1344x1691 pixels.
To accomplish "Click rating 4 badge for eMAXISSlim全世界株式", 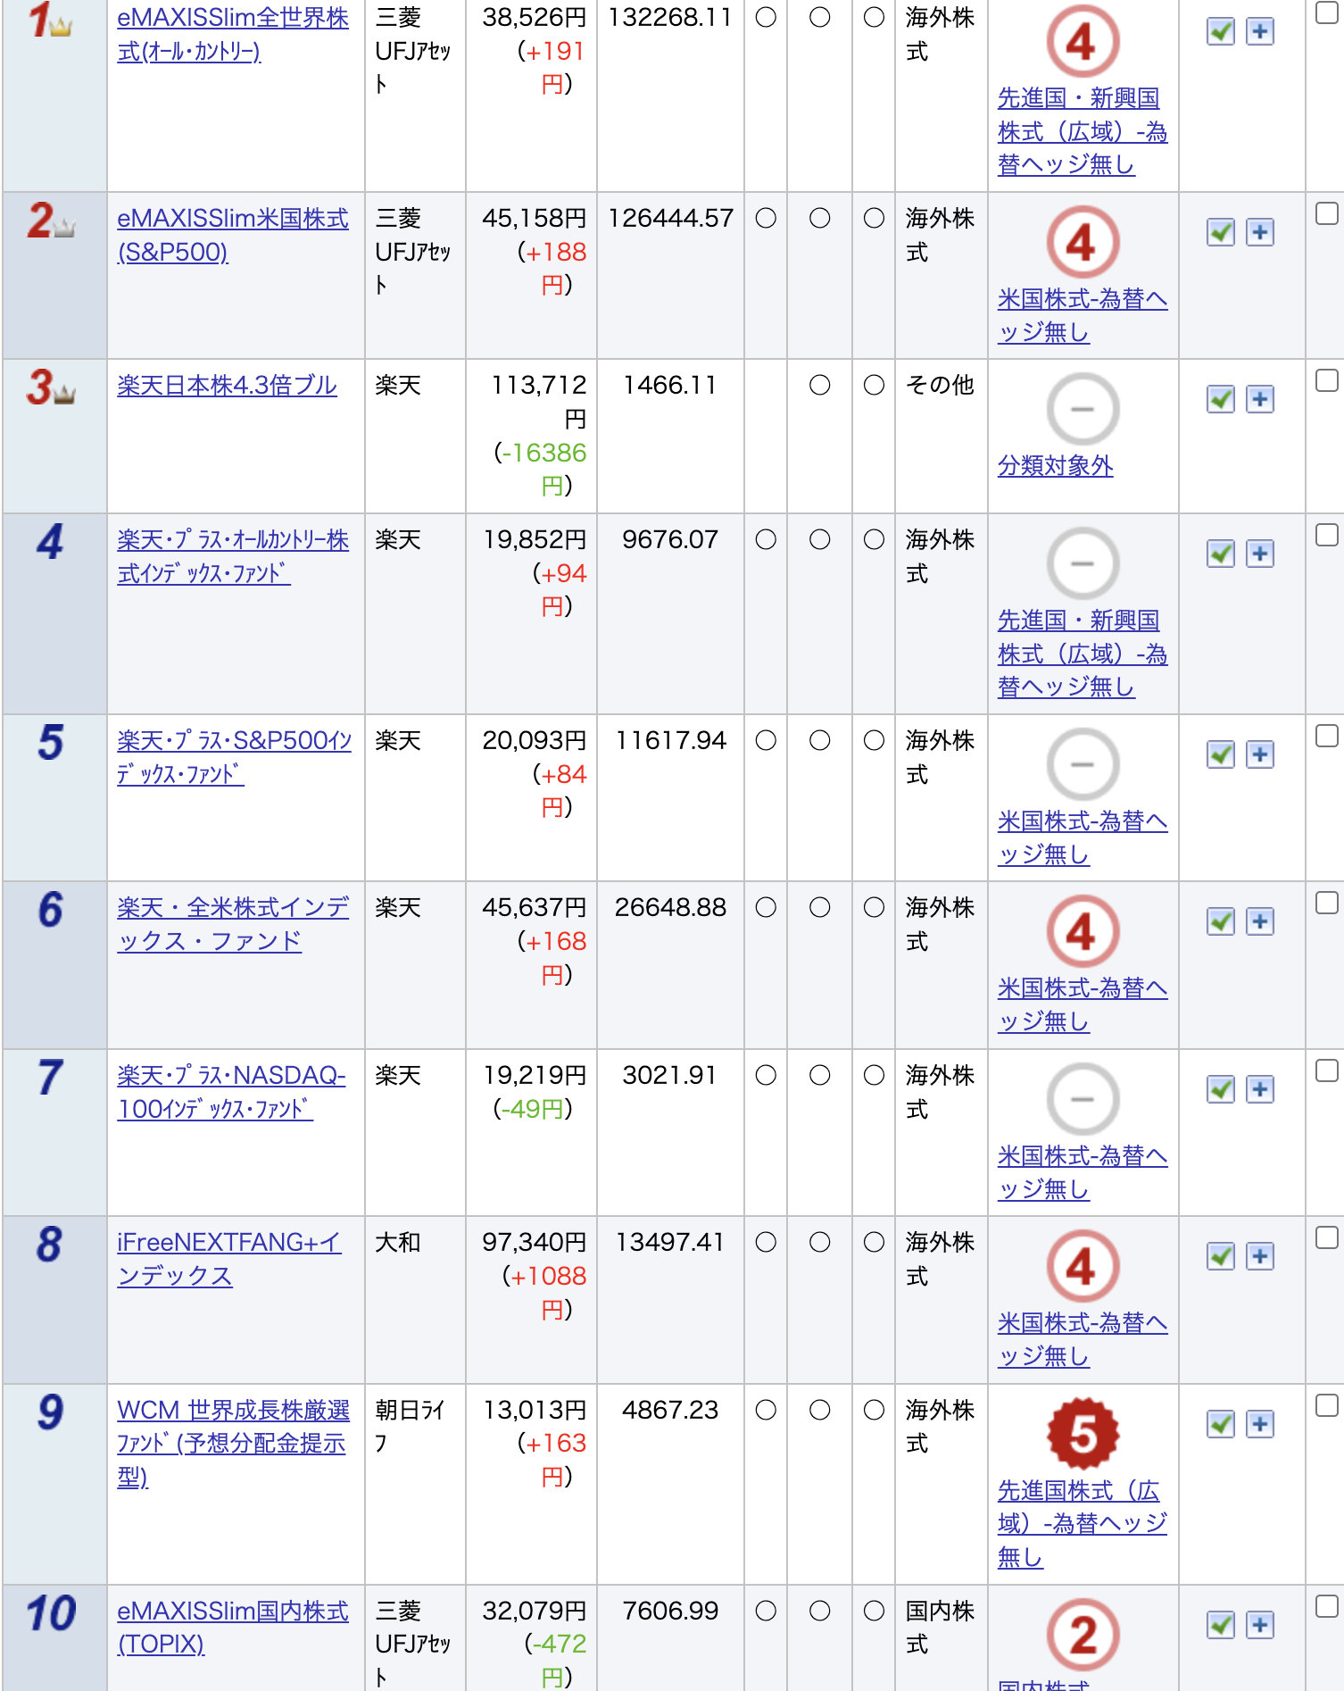I will click(x=1082, y=41).
